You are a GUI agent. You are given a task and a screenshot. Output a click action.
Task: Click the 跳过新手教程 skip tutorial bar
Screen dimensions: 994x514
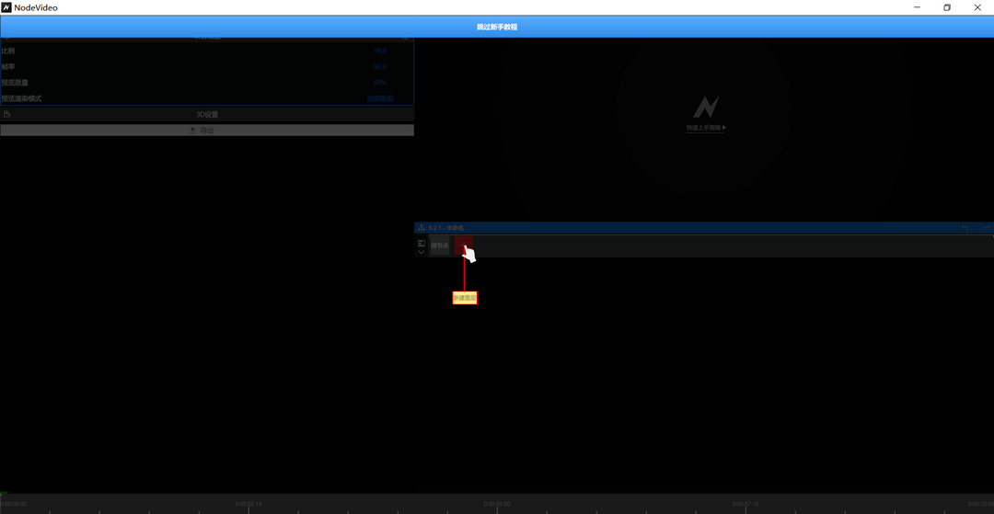coord(497,27)
